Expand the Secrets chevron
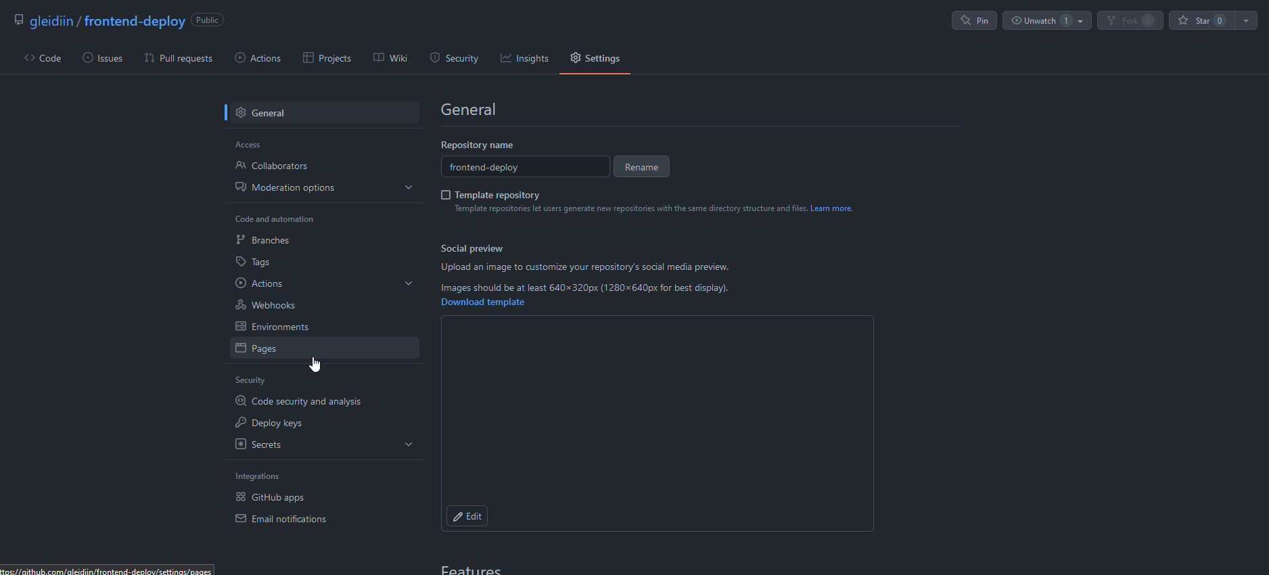Screen dimensions: 1269x575 [x=409, y=444]
